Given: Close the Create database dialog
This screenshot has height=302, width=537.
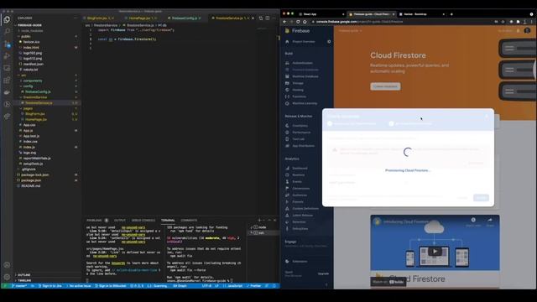Looking at the screenshot, I should 487,117.
